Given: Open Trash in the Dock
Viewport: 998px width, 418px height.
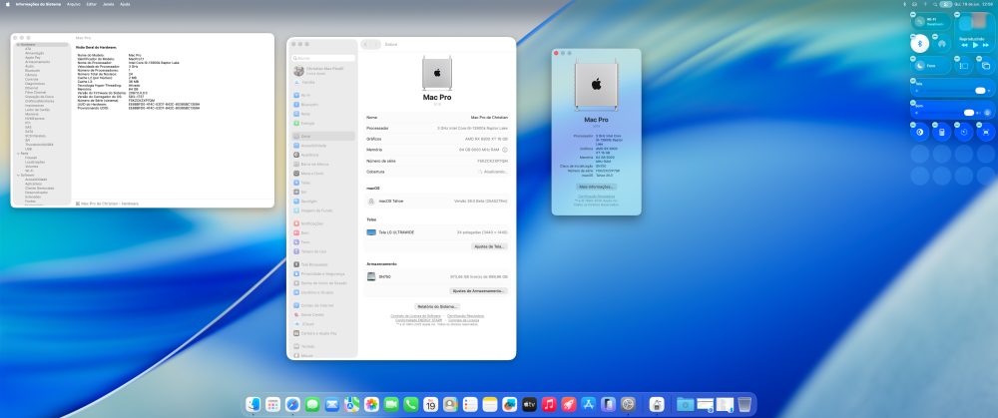Looking at the screenshot, I should (x=745, y=404).
